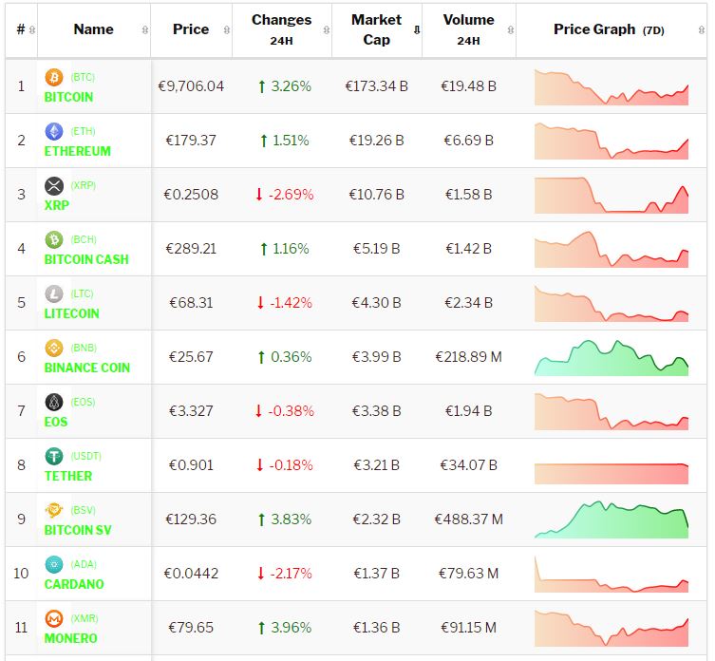Click the EOS name link
This screenshot has width=715, height=661.
pyautogui.click(x=56, y=422)
